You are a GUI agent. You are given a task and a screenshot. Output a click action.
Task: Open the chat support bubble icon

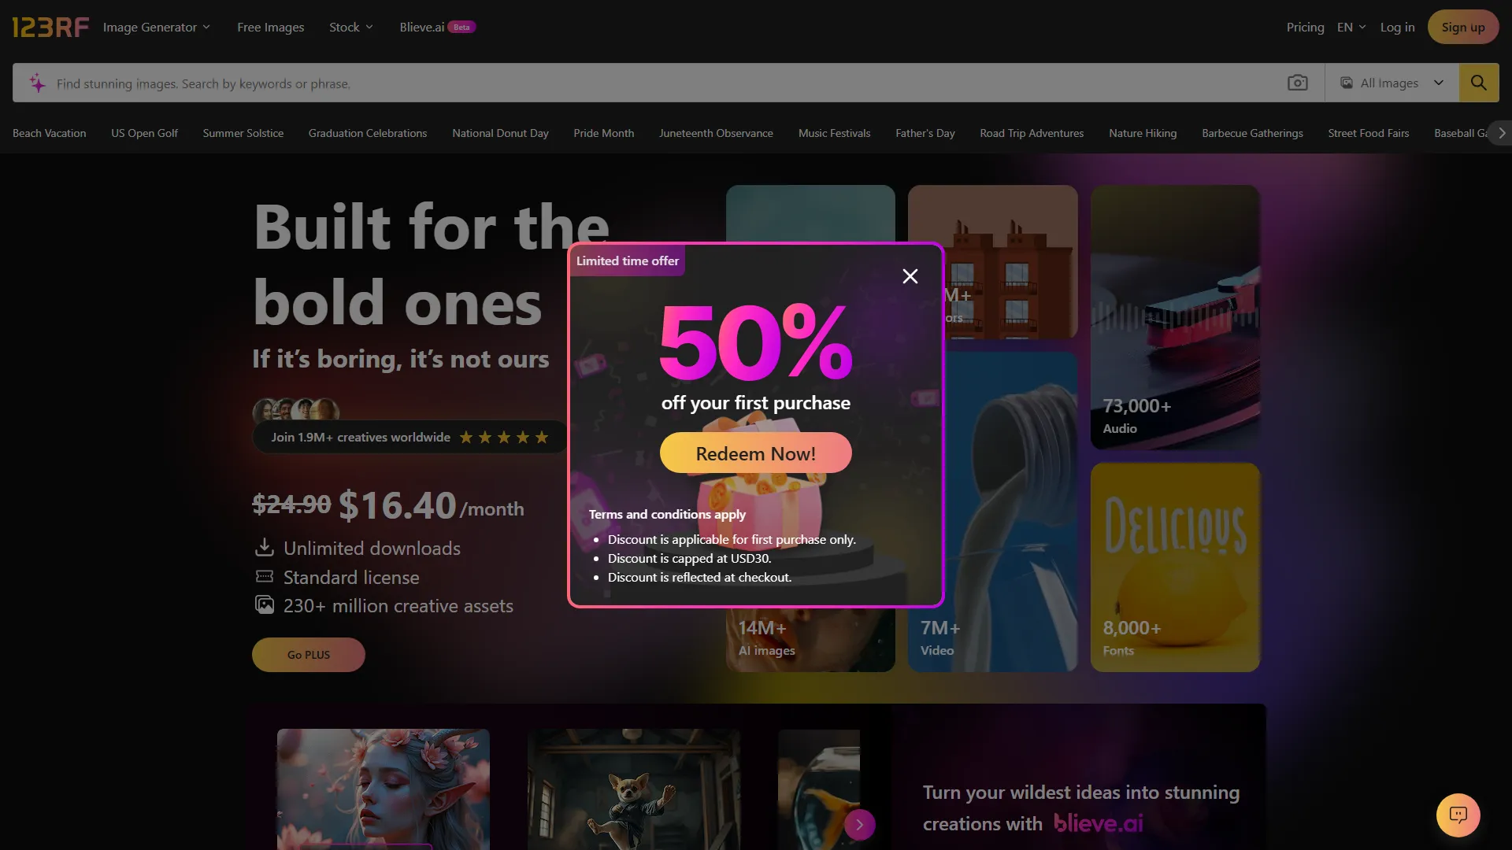point(1458,815)
